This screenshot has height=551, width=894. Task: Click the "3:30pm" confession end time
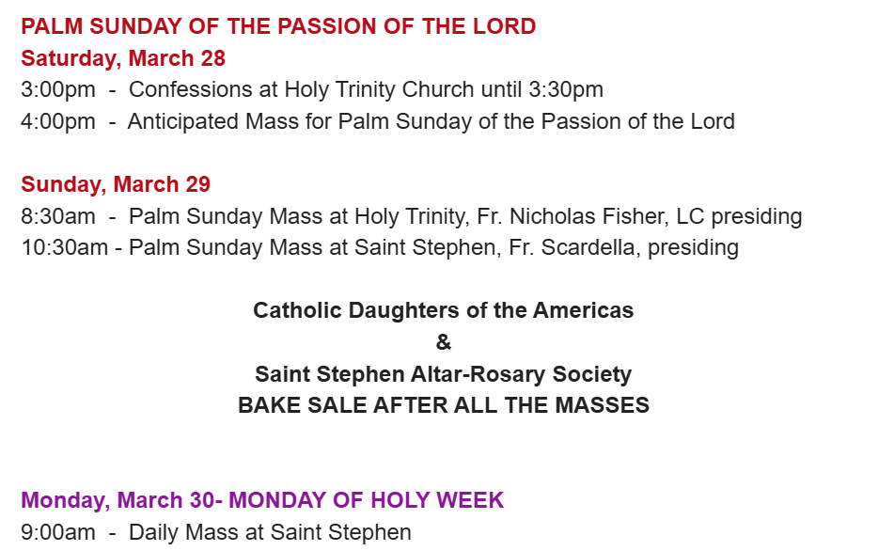[x=566, y=90]
